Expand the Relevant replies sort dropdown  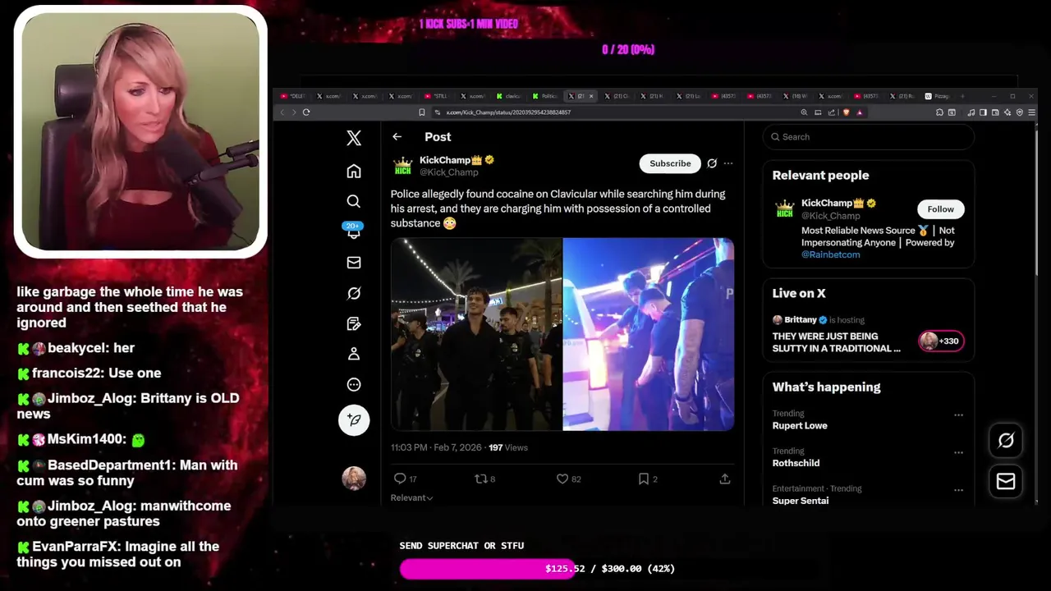pos(411,497)
